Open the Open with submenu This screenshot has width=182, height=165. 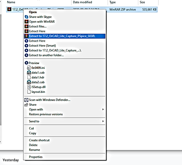coord(65,109)
